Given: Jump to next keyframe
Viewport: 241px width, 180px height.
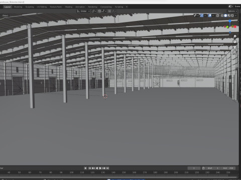Looking at the screenshot, I should 104,168.
